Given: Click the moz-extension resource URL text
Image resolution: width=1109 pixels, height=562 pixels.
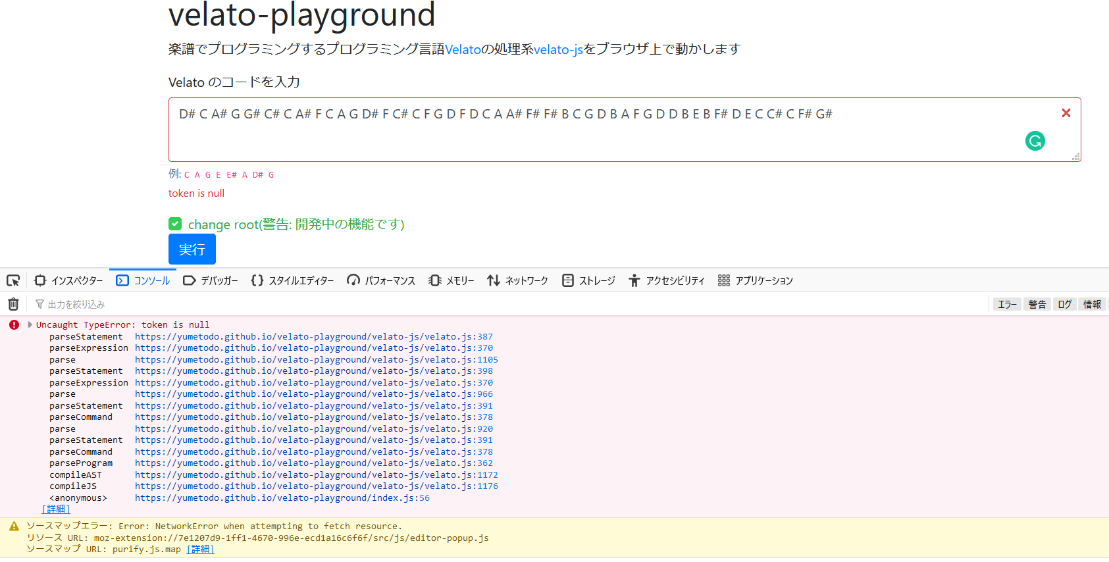Looking at the screenshot, I should (x=291, y=538).
